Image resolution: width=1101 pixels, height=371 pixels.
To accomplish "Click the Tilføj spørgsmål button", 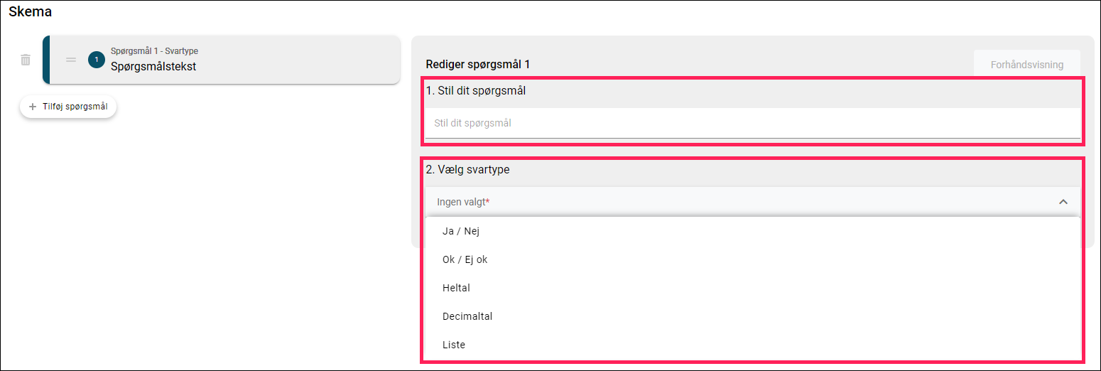I will 68,107.
